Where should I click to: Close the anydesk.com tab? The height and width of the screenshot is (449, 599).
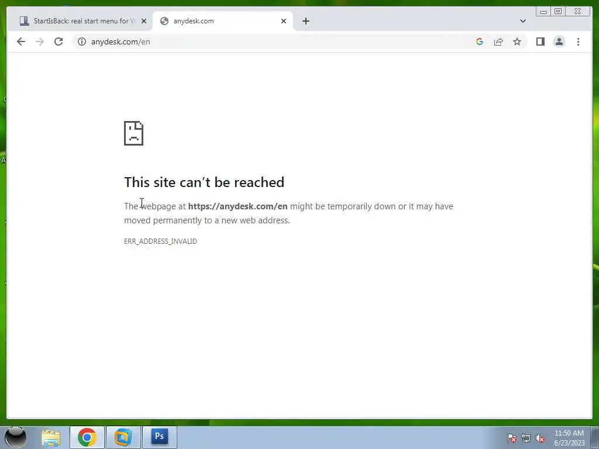[284, 21]
